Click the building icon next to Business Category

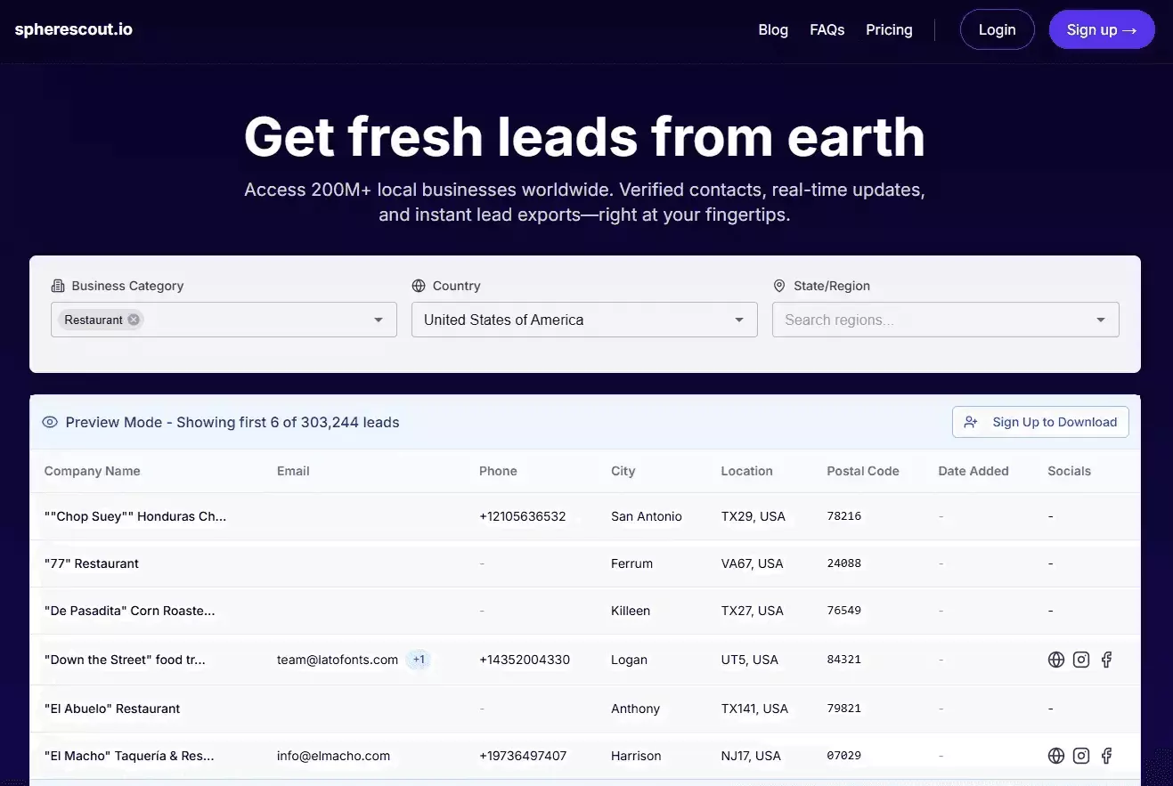57,286
